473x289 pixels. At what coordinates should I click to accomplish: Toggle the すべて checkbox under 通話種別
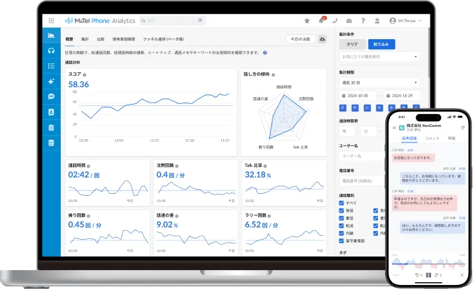click(x=342, y=202)
